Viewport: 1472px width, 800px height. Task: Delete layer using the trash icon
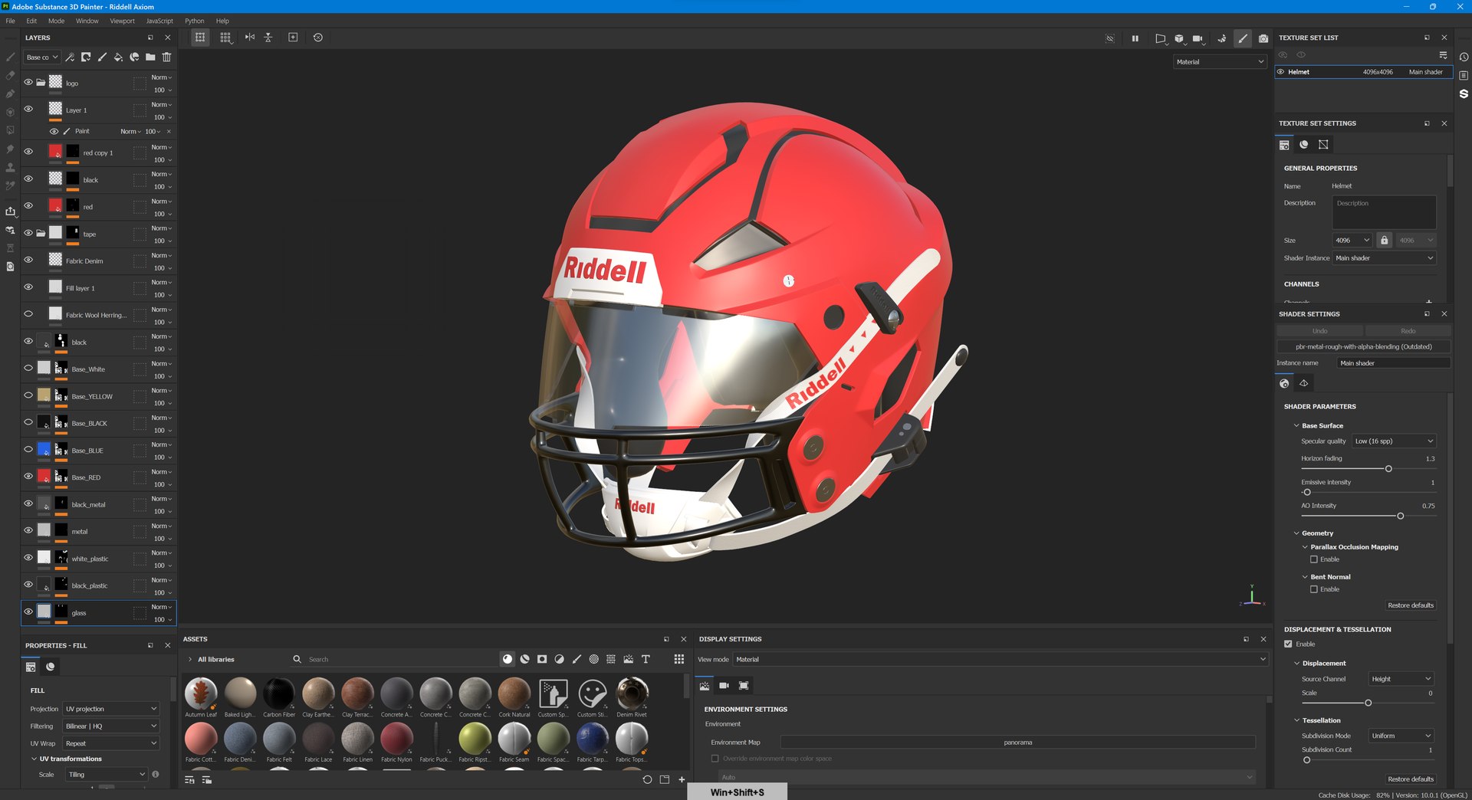pos(166,57)
